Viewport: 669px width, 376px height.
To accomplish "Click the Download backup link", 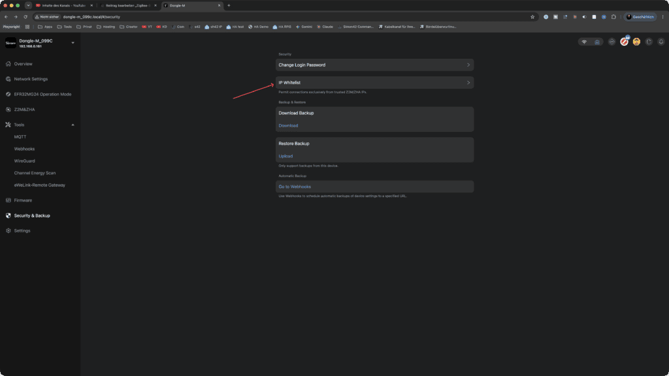I will pos(288,126).
